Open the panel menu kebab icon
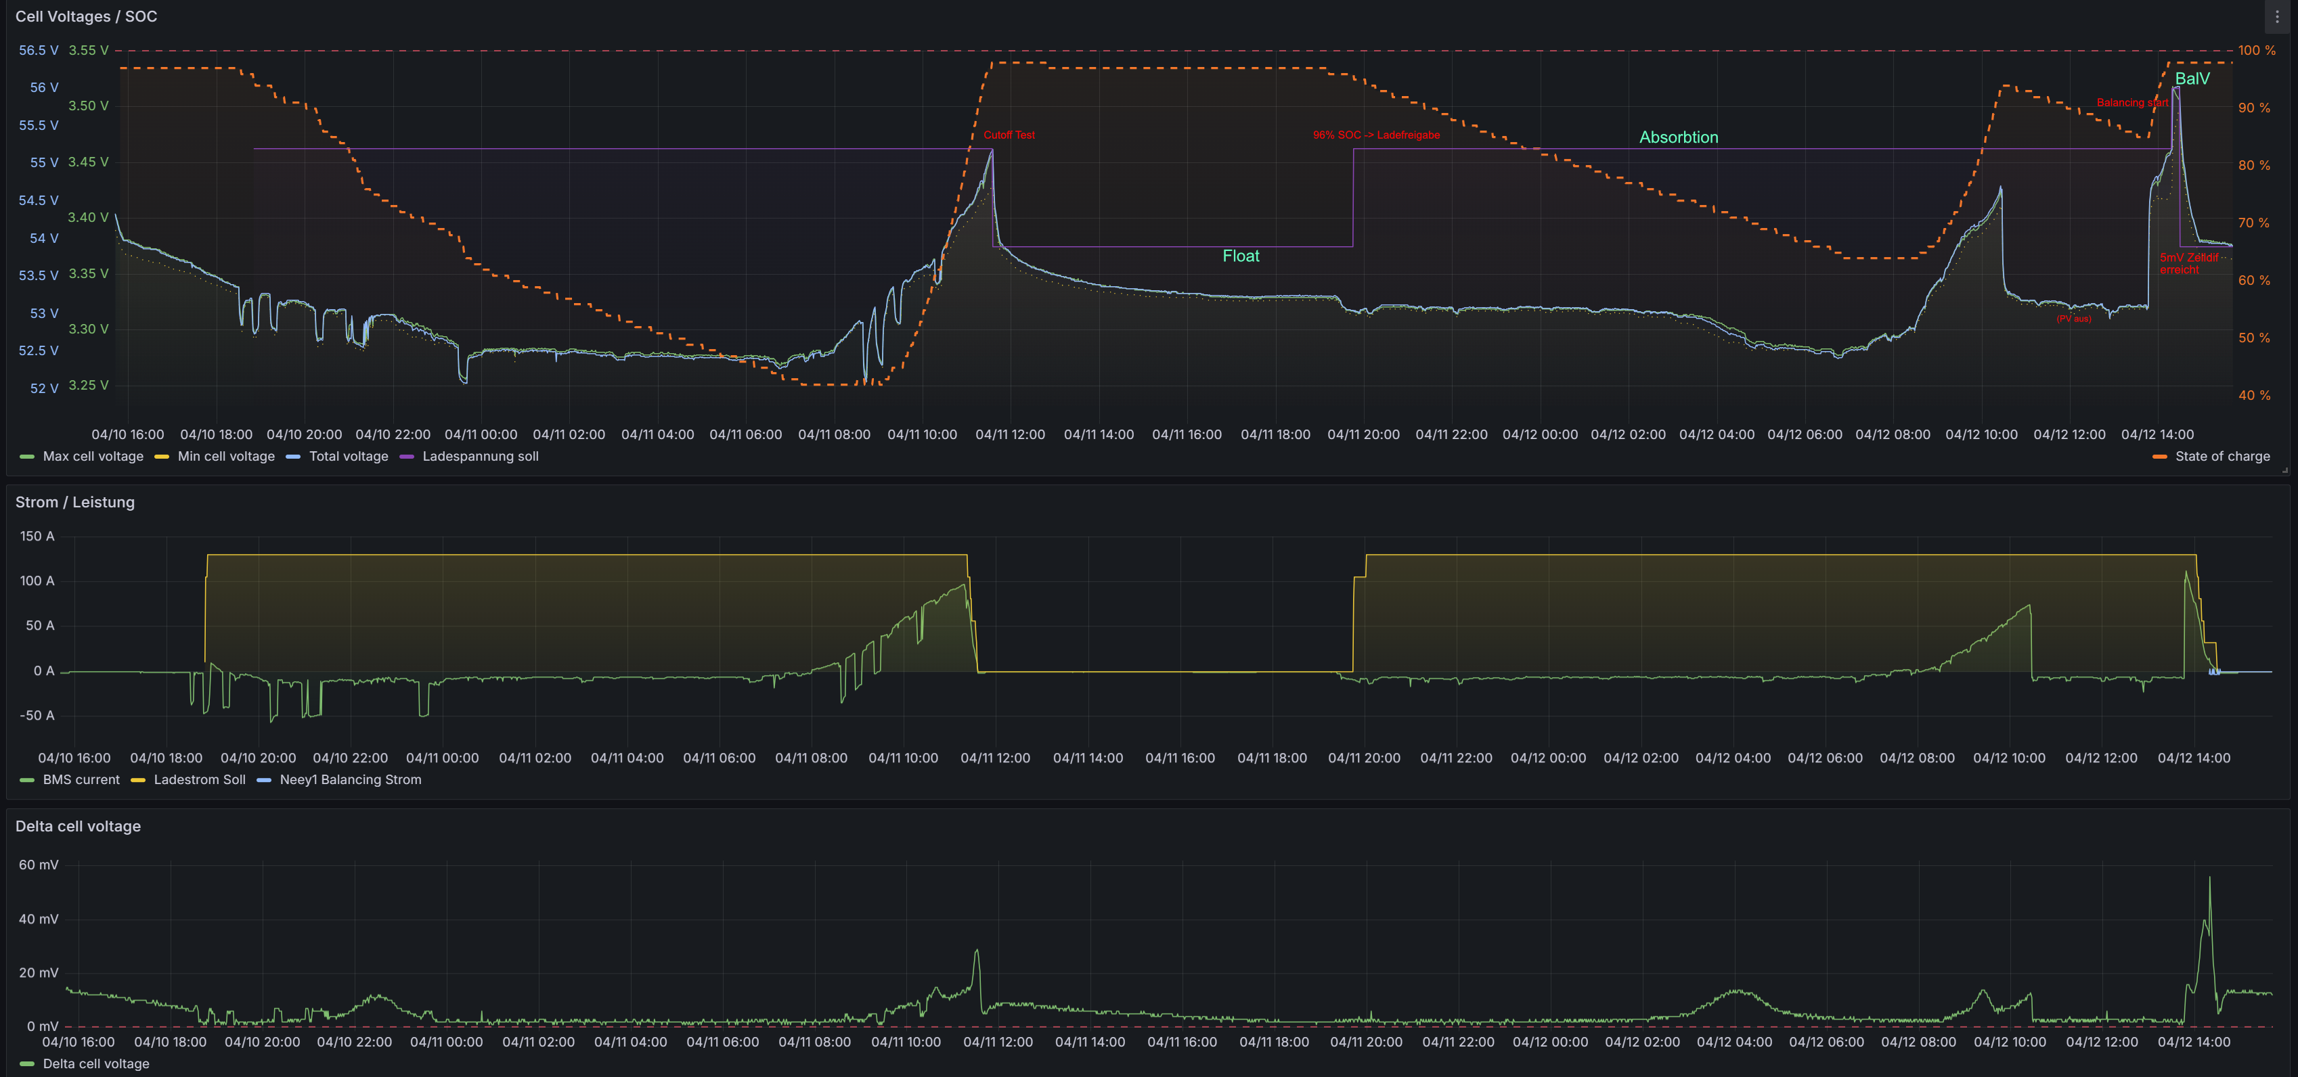Image resolution: width=2298 pixels, height=1077 pixels. 2276,17
